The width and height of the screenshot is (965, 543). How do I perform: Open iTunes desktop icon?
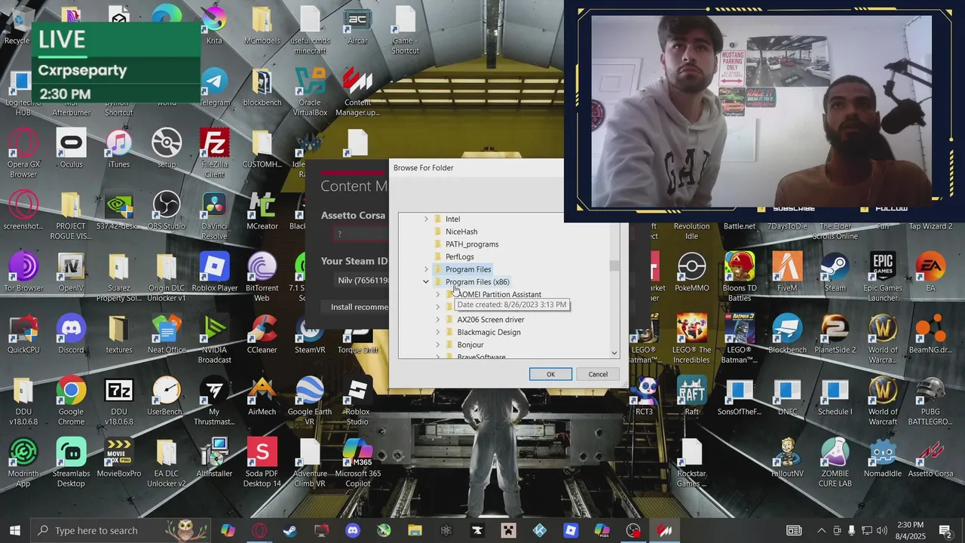tap(119, 149)
